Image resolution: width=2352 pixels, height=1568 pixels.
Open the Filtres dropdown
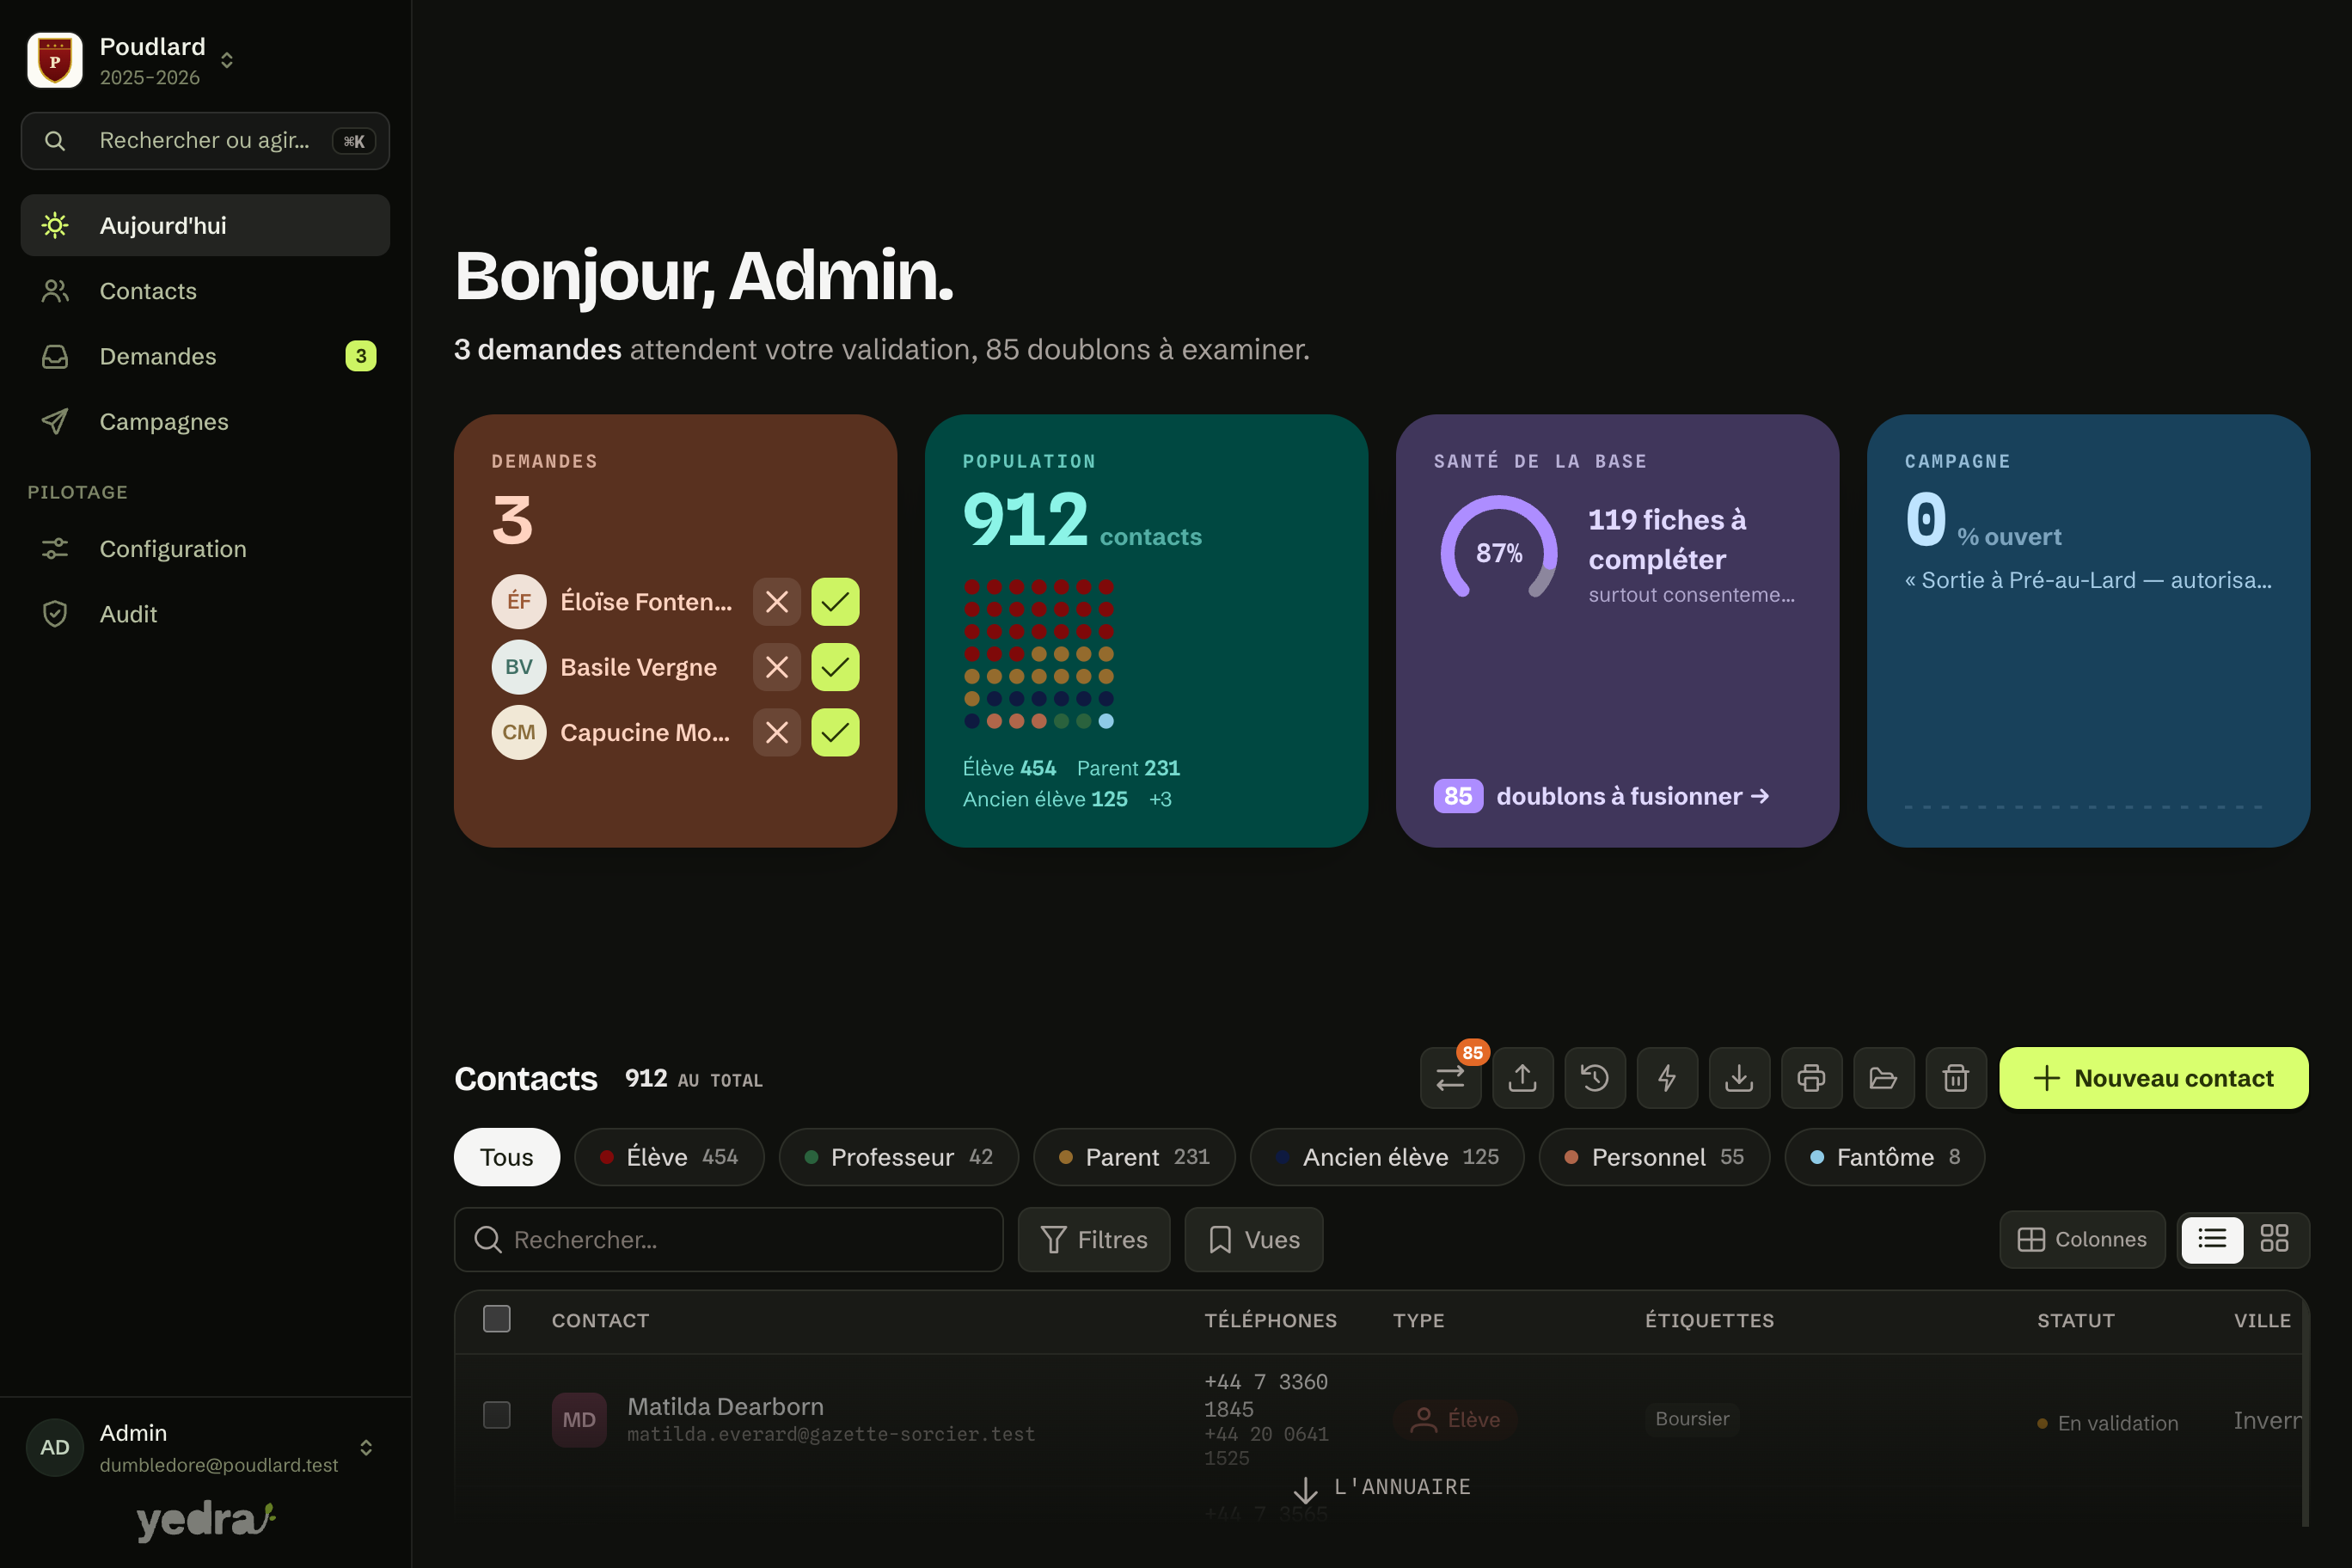point(1094,1240)
